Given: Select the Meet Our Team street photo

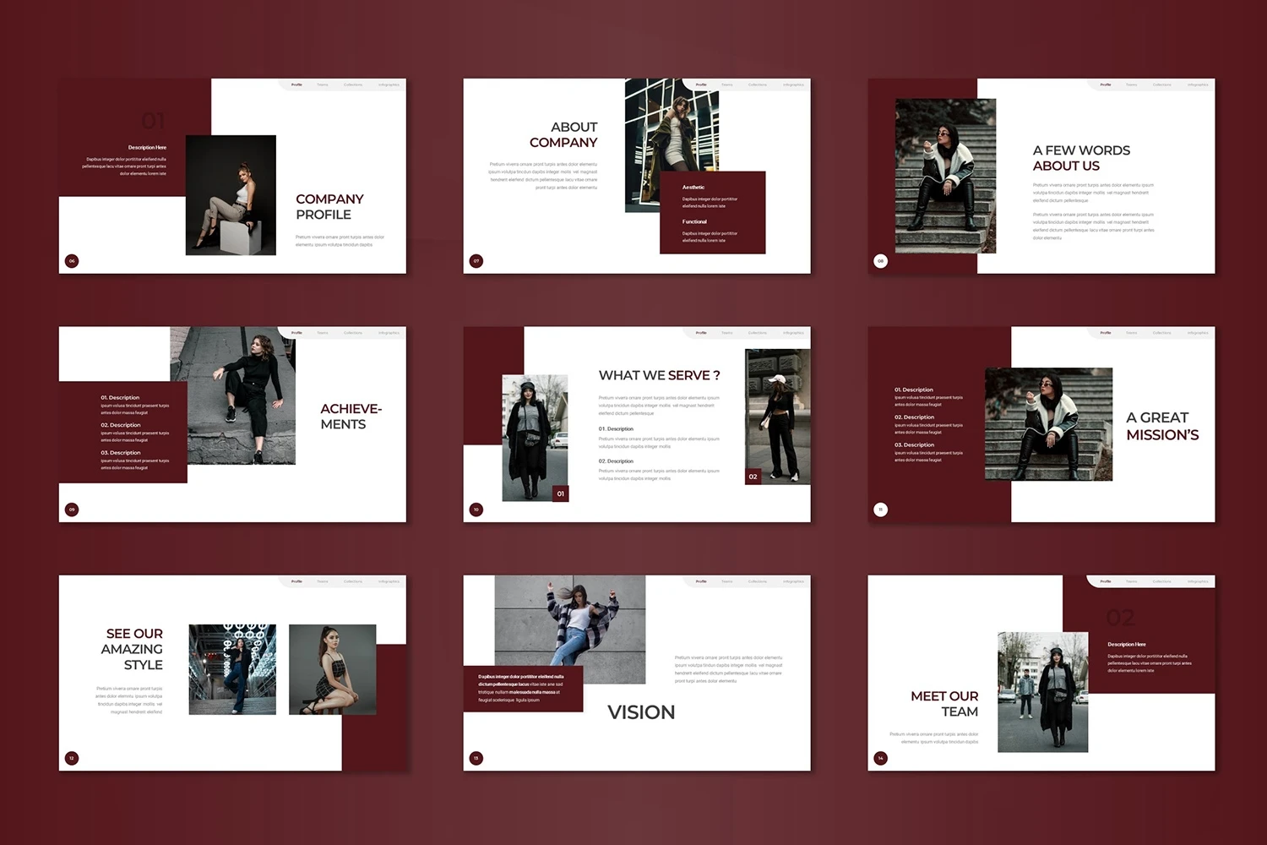Looking at the screenshot, I should tap(1042, 692).
